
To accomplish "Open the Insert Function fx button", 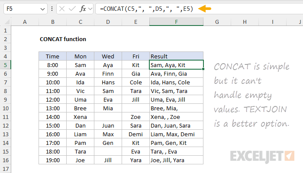I will point(83,9).
